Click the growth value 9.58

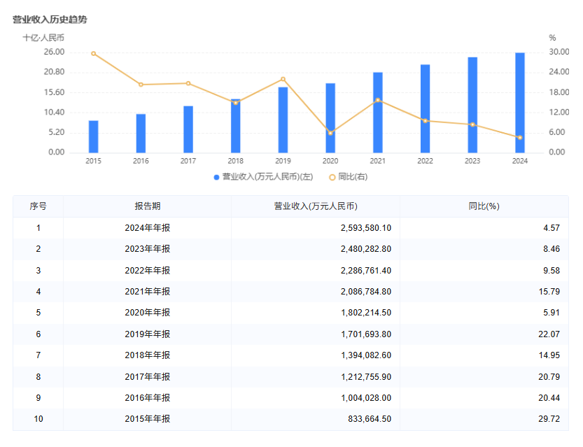pyautogui.click(x=552, y=271)
